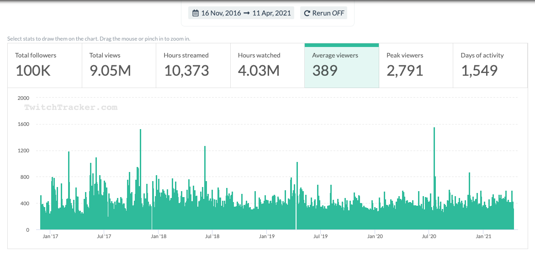The width and height of the screenshot is (535, 255).
Task: Click the calendar icon in date range
Action: pyautogui.click(x=196, y=13)
